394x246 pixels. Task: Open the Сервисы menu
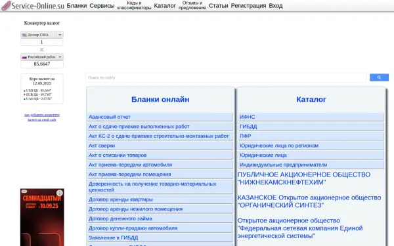pos(102,5)
